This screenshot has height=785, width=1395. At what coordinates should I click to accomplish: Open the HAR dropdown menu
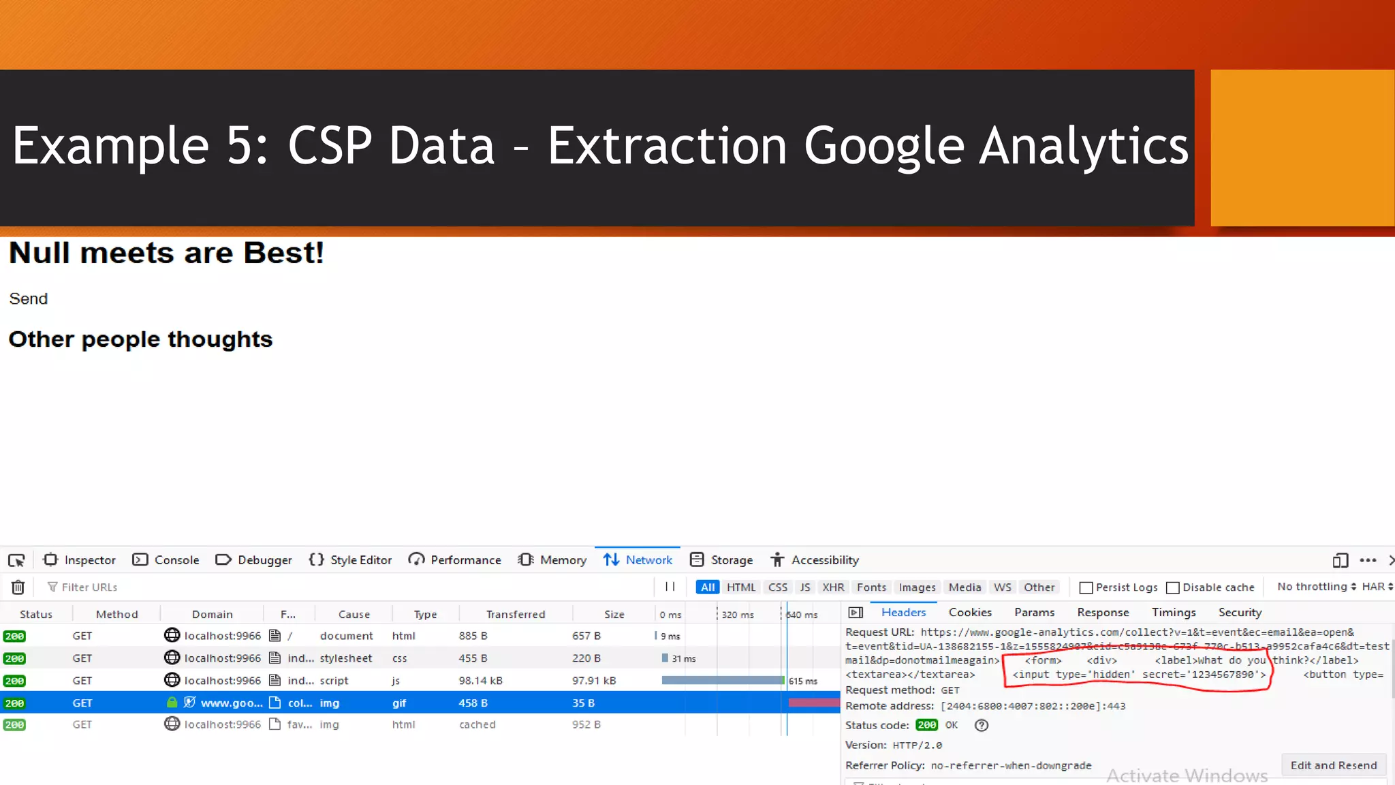click(x=1377, y=587)
